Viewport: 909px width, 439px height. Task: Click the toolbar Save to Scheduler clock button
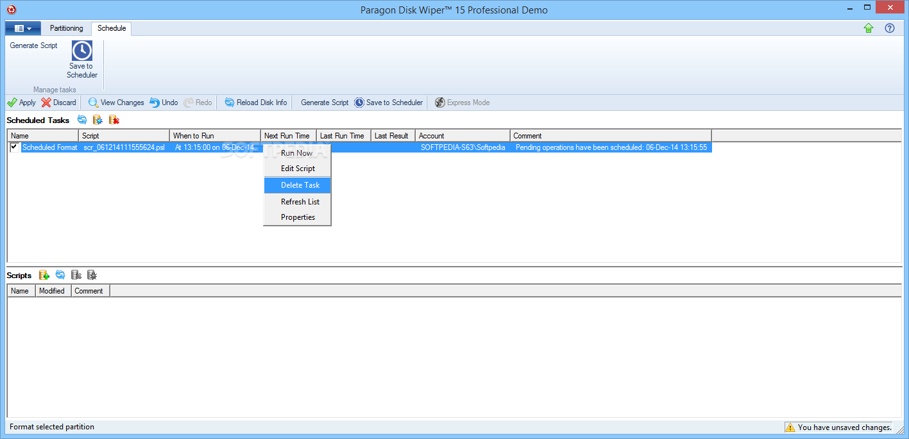[389, 103]
